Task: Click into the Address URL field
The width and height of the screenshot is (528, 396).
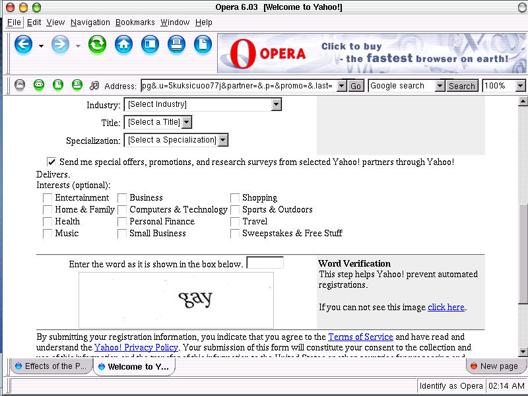Action: pyautogui.click(x=239, y=86)
